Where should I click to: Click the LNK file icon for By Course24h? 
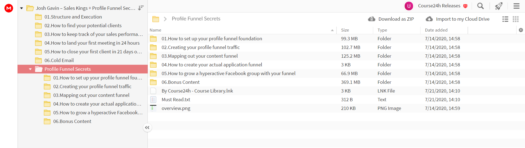coord(153,91)
